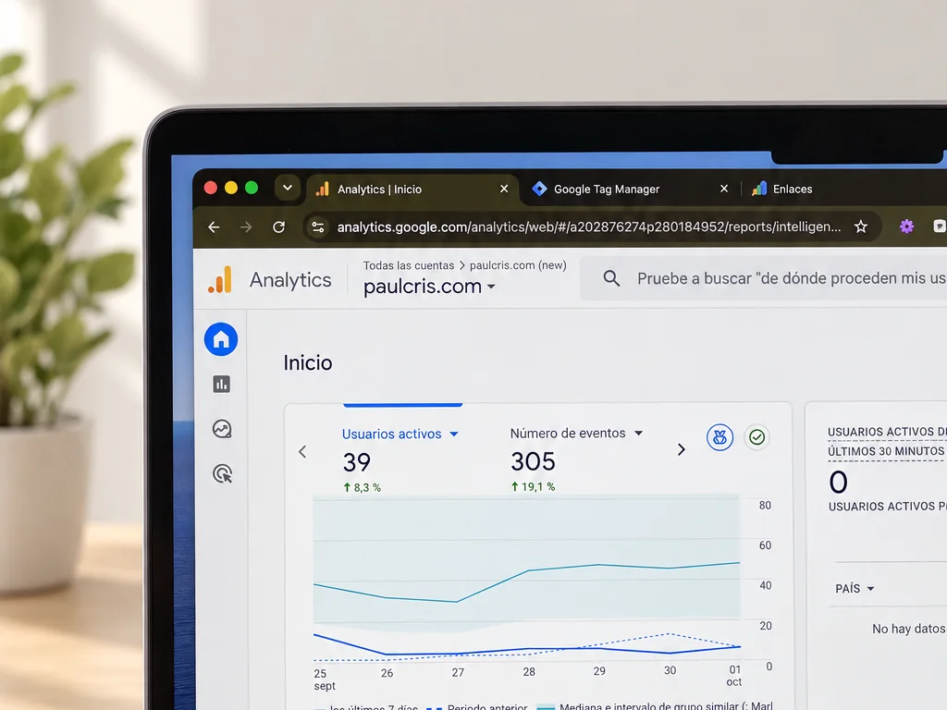
Task: Close the Analytics | Inicio tab
Action: click(x=504, y=189)
